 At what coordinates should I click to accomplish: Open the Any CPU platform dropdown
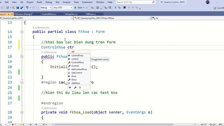point(63,8)
